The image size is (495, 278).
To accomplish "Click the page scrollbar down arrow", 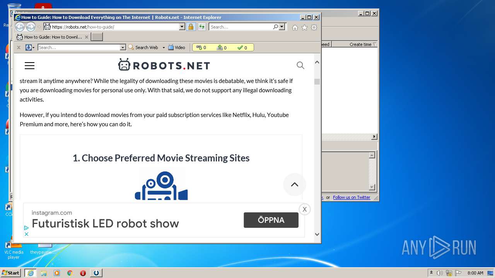I will click(317, 234).
